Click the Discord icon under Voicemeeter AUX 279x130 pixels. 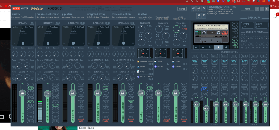click(x=156, y=66)
